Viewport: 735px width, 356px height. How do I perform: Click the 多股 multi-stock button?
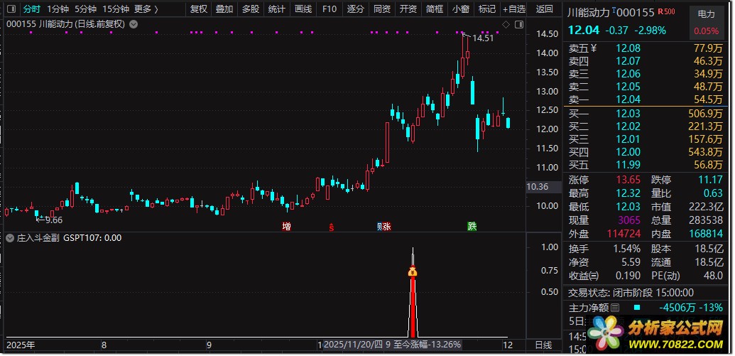pos(251,9)
